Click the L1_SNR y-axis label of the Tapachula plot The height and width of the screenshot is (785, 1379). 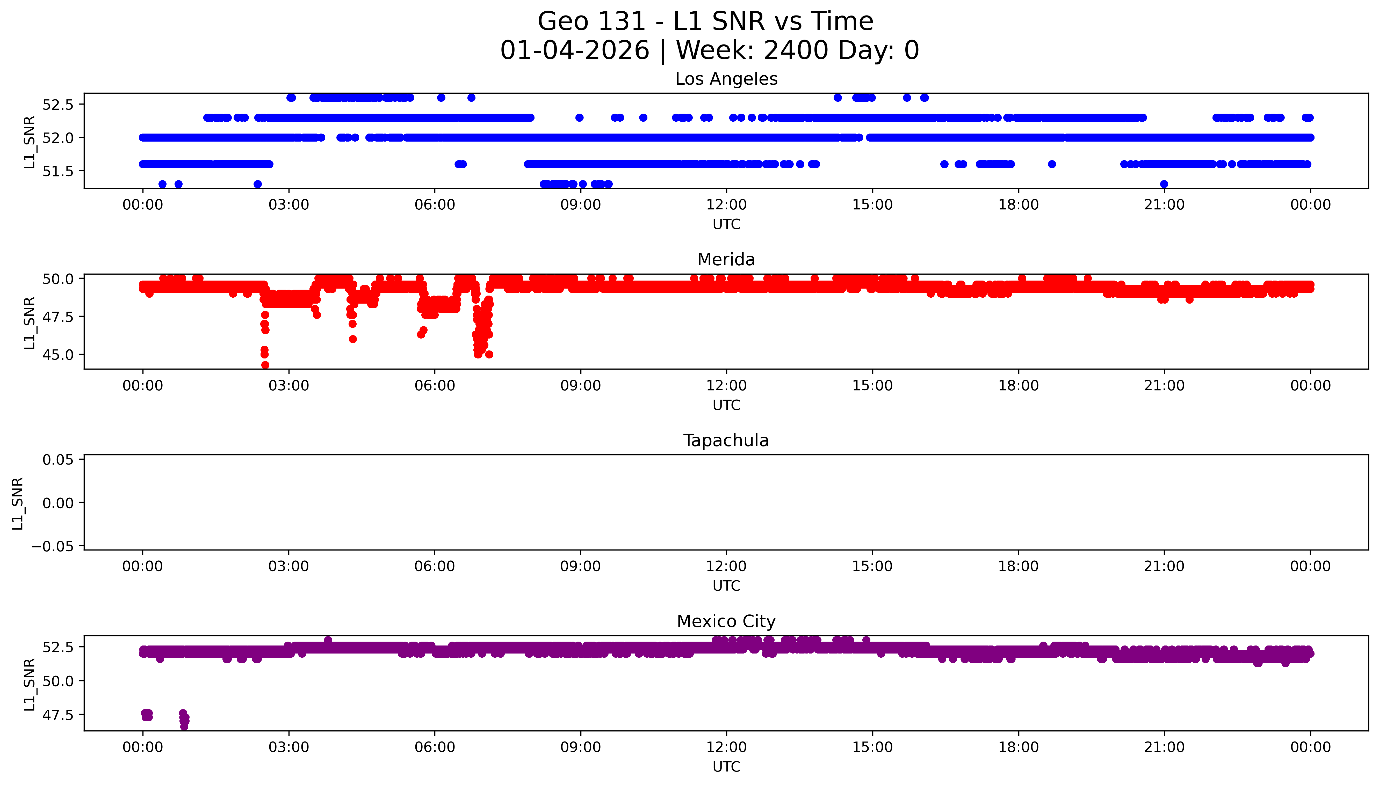18,503
